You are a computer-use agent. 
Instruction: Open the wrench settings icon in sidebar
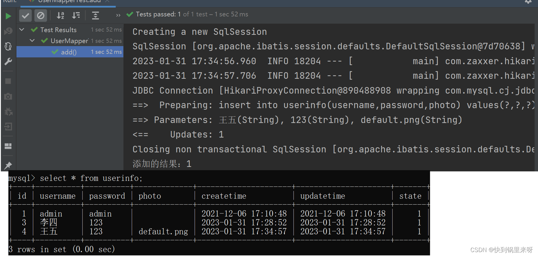pyautogui.click(x=8, y=62)
